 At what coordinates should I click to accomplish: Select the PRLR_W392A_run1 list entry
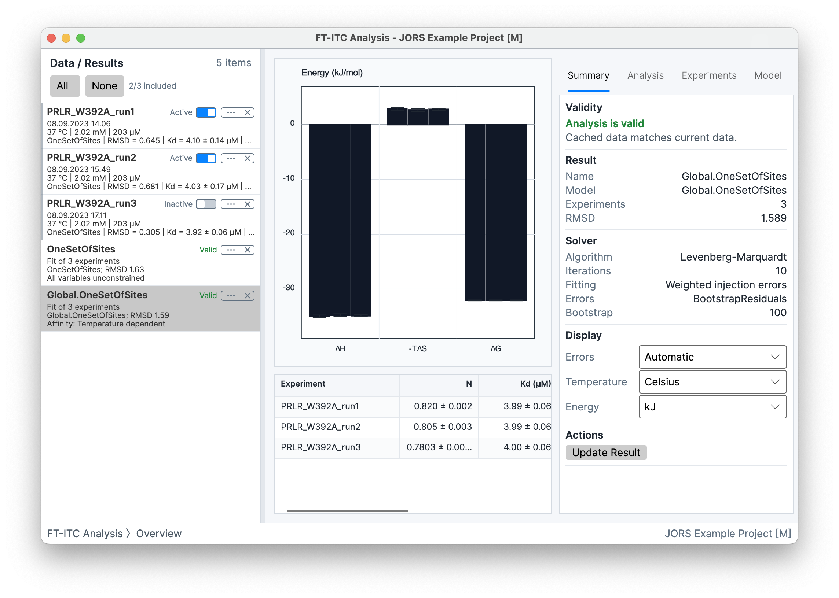151,126
